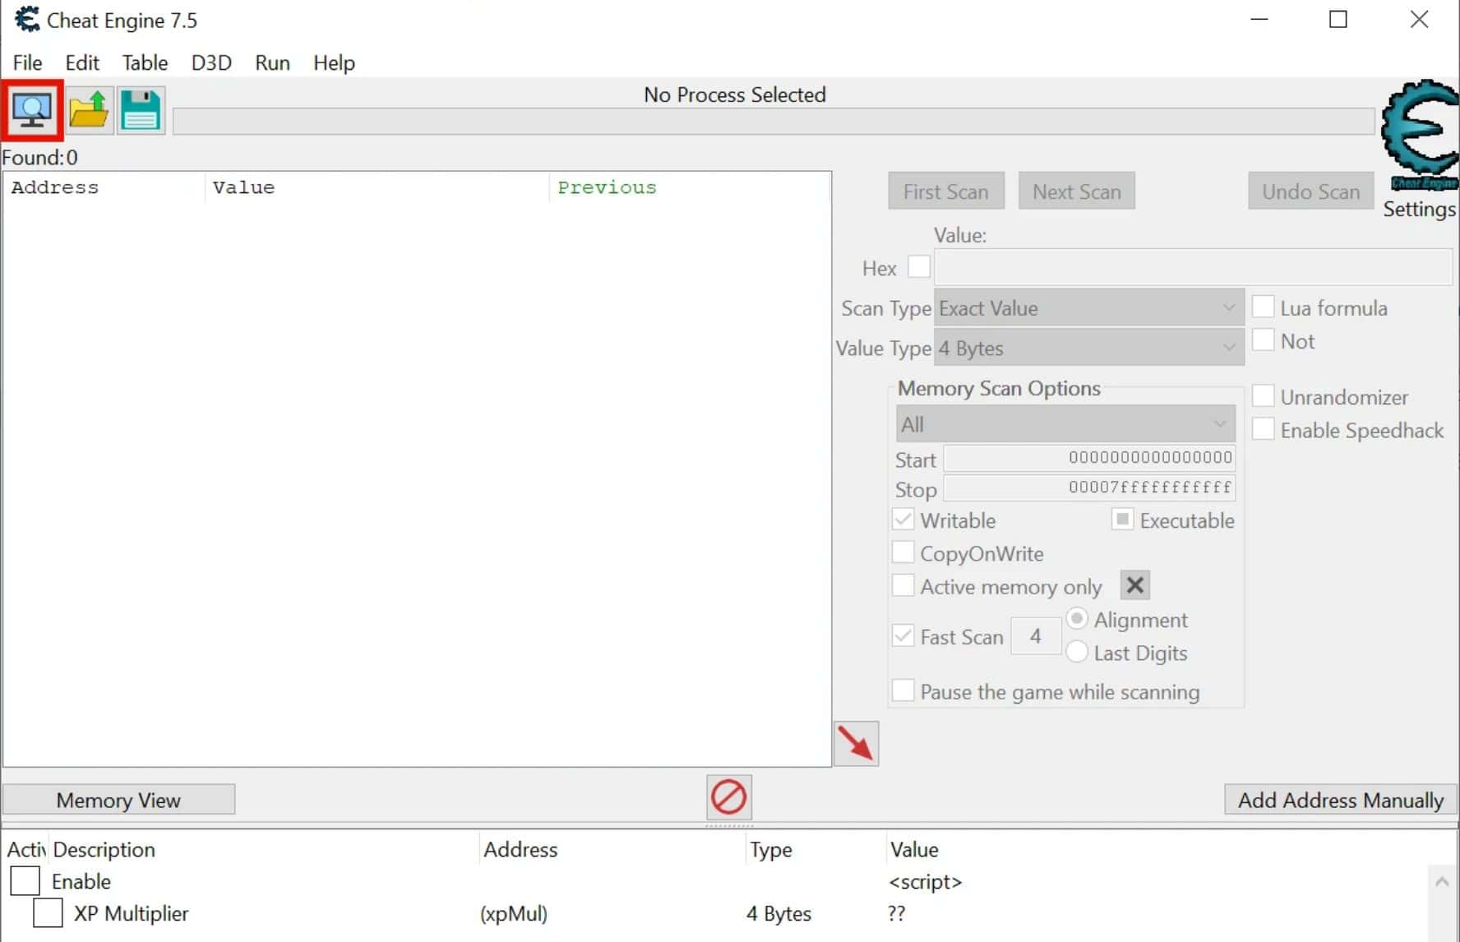Image resolution: width=1460 pixels, height=942 pixels.
Task: Sort results by Address column header
Action: (x=104, y=187)
